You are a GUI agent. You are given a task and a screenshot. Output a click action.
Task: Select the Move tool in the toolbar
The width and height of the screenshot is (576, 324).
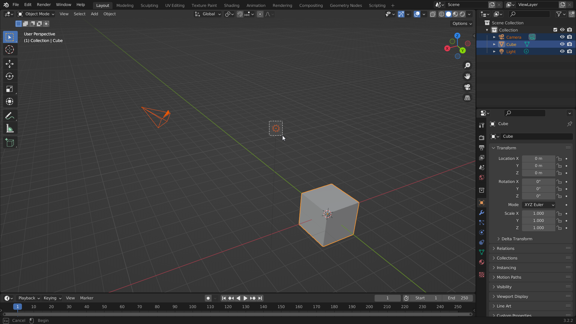(10, 64)
